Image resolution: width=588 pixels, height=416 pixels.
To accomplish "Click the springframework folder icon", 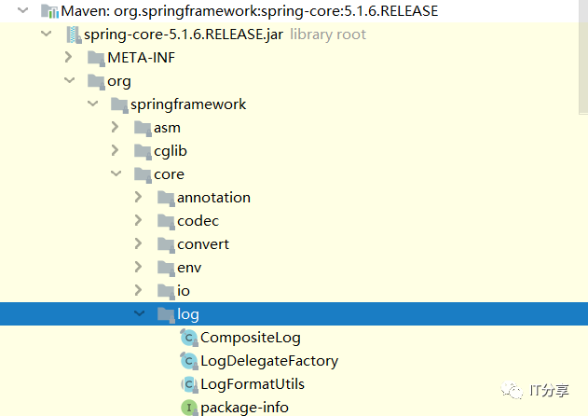I will 119,105.
